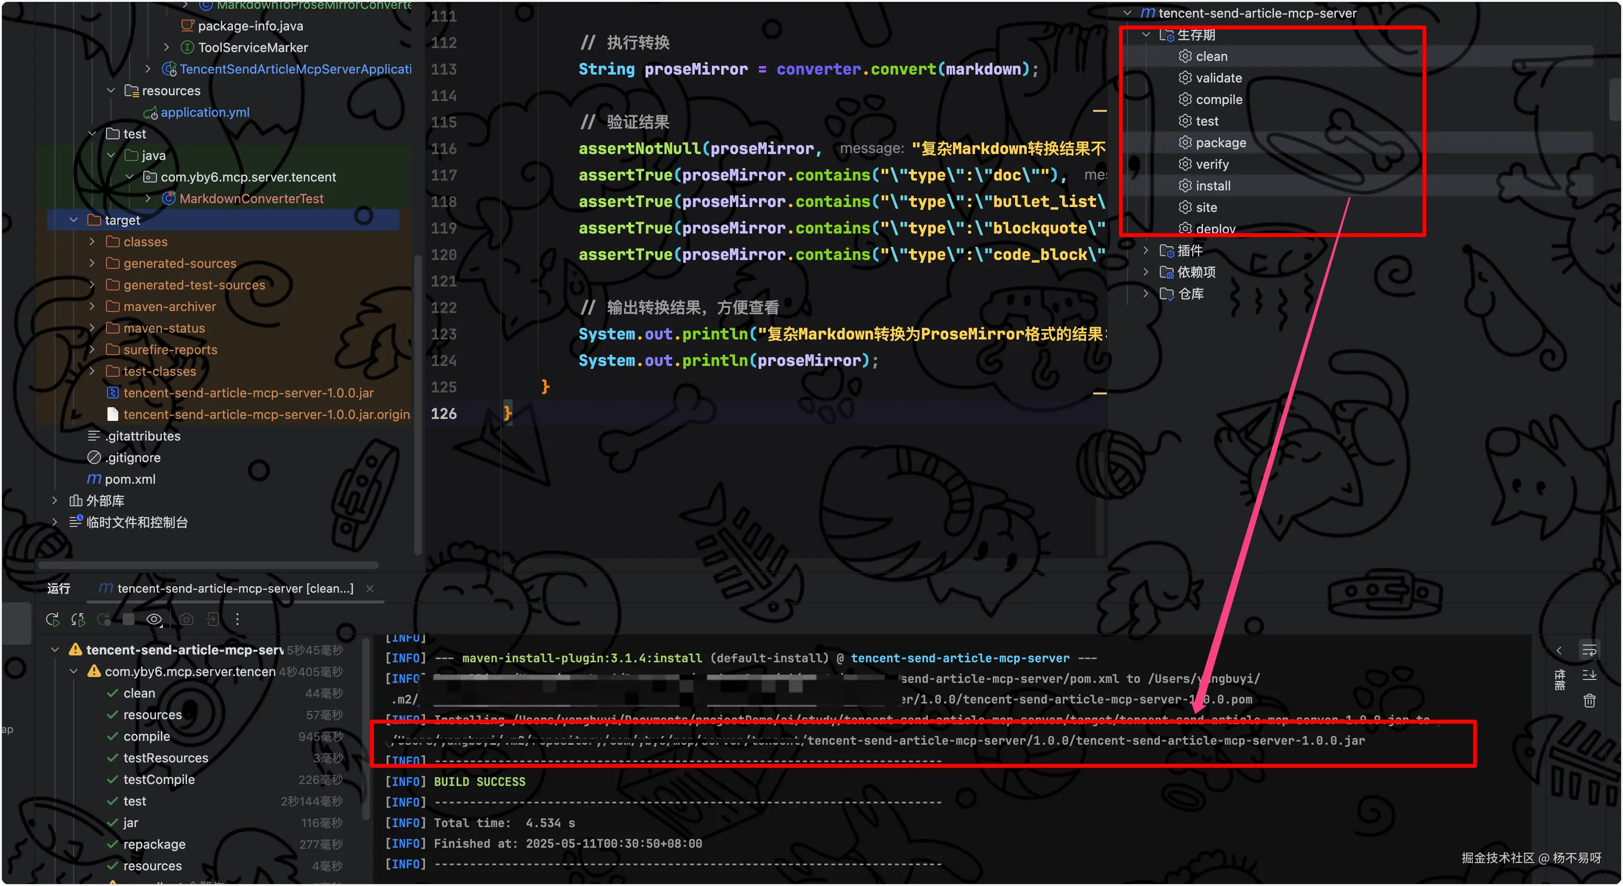Collapse the performance side panel chevron

pyautogui.click(x=1559, y=651)
